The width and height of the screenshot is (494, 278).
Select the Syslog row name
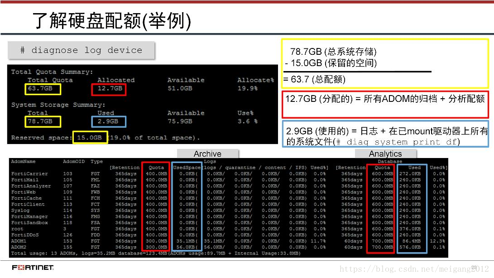(20, 211)
